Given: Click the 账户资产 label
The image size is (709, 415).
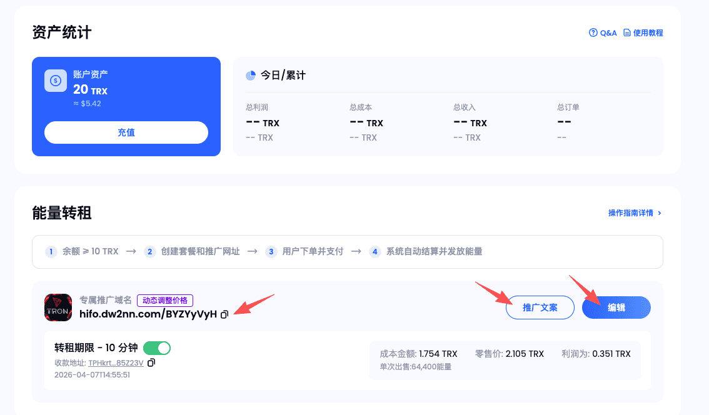Looking at the screenshot, I should tap(91, 74).
